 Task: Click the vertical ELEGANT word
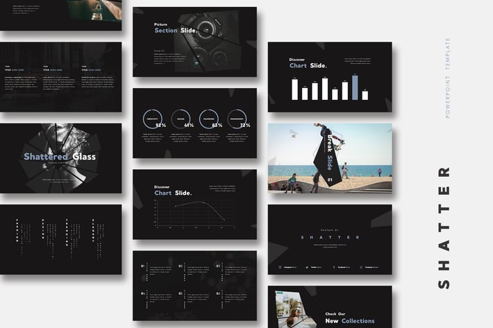point(93,230)
